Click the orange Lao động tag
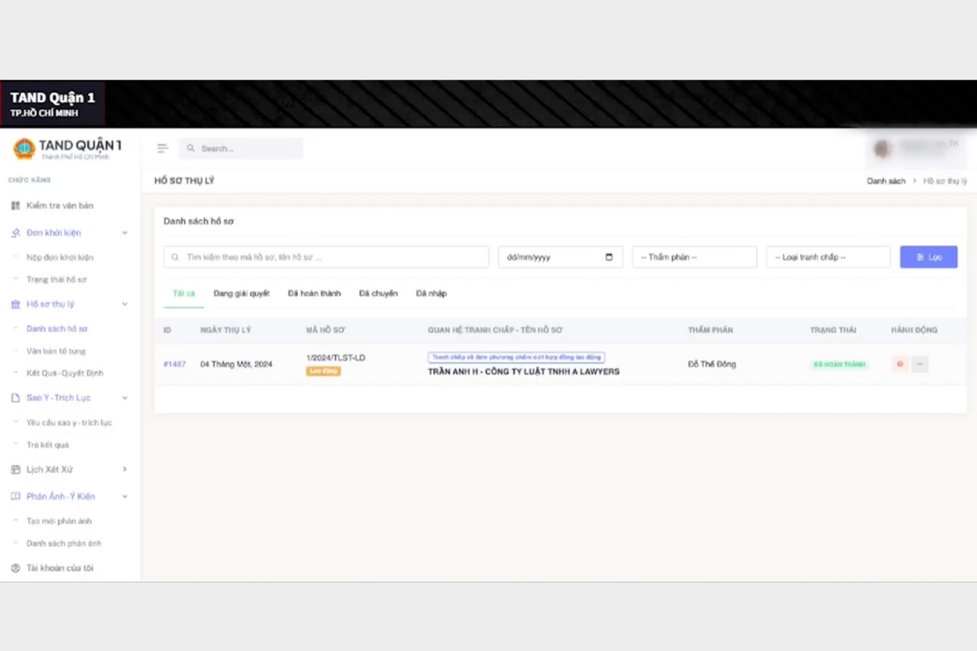This screenshot has height=651, width=977. pos(323,371)
